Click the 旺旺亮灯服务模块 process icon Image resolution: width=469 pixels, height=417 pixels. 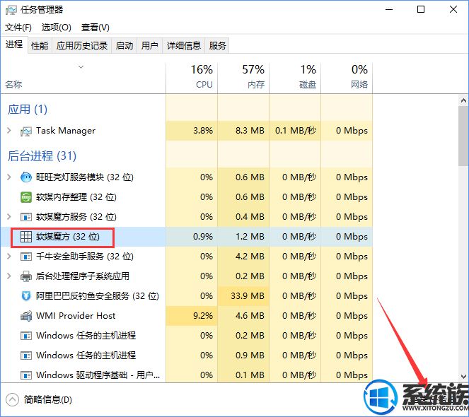26,177
